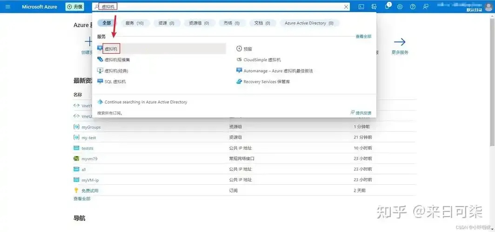Open the hamburger portal menu
495x232 pixels.
pyautogui.click(x=8, y=6)
